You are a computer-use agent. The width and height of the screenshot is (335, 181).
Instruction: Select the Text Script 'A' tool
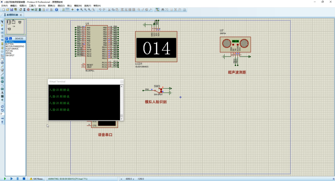2,93
